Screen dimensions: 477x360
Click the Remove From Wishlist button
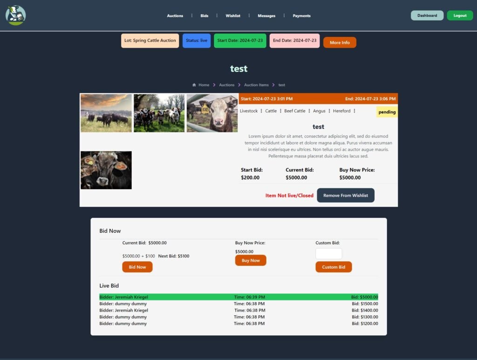point(346,195)
